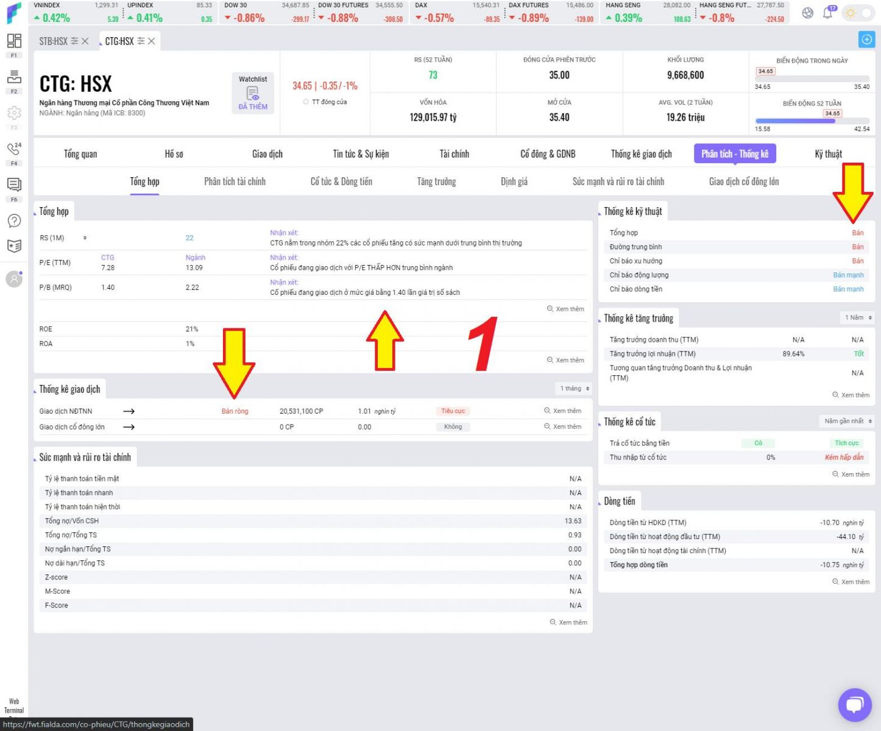Open the Giao dịch tab
This screenshot has width=881, height=731.
tap(267, 154)
